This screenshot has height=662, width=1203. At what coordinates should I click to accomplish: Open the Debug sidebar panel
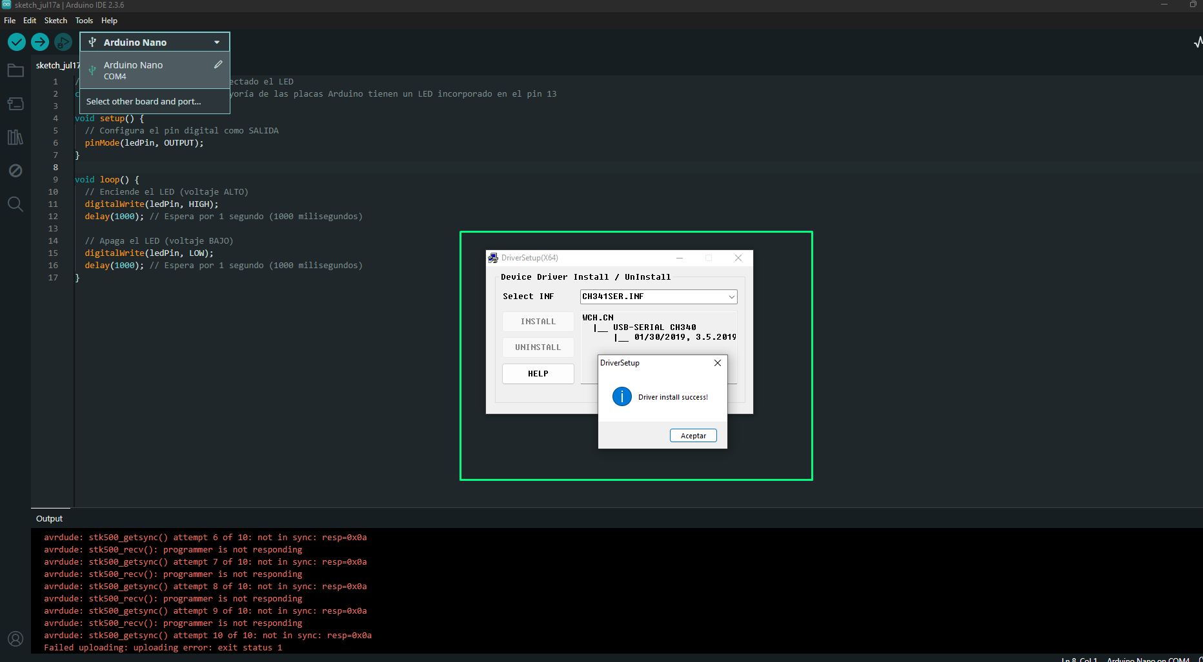[15, 171]
